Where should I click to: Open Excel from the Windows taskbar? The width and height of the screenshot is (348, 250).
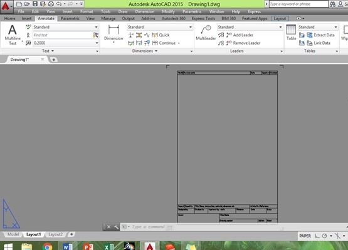[108, 247]
